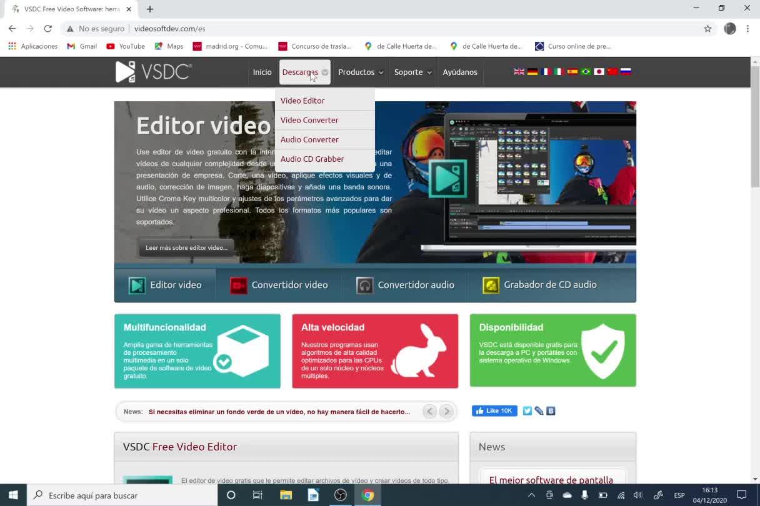Viewport: 760px width, 506px height.
Task: Click the Disponibilidad feature card
Action: click(552, 350)
